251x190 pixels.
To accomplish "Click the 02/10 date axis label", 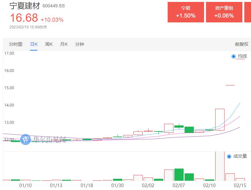I will (x=209, y=186).
